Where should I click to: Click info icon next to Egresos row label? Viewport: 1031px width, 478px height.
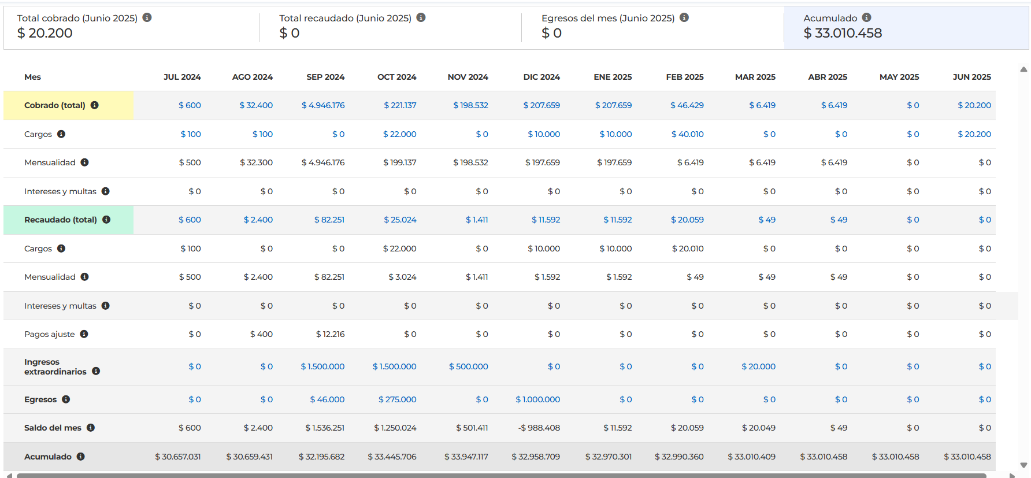66,399
